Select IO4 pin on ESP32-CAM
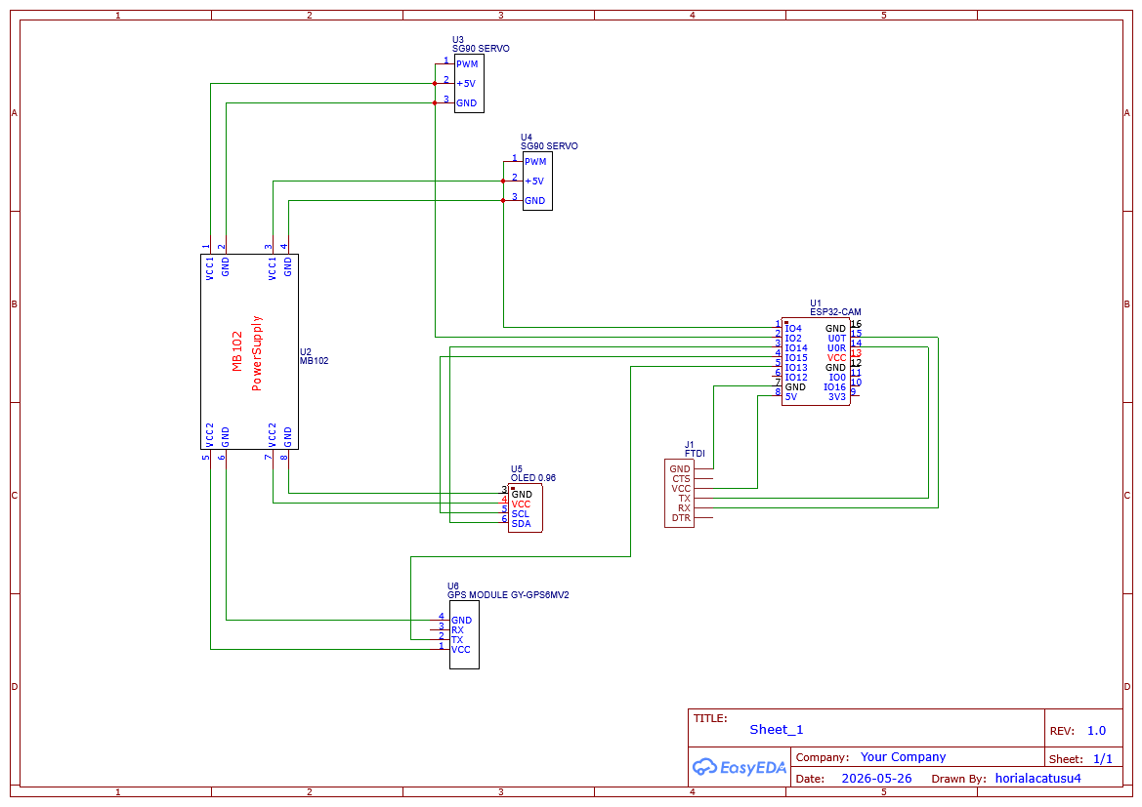 (793, 329)
